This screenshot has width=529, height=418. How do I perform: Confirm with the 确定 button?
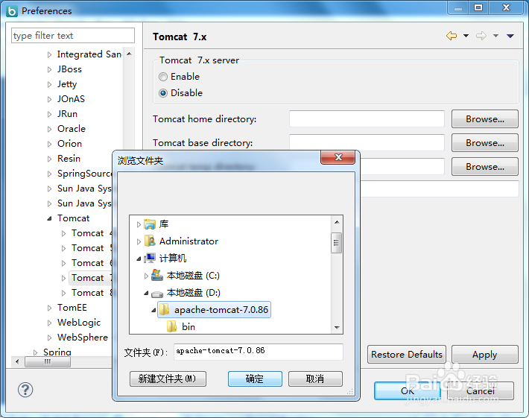click(255, 379)
